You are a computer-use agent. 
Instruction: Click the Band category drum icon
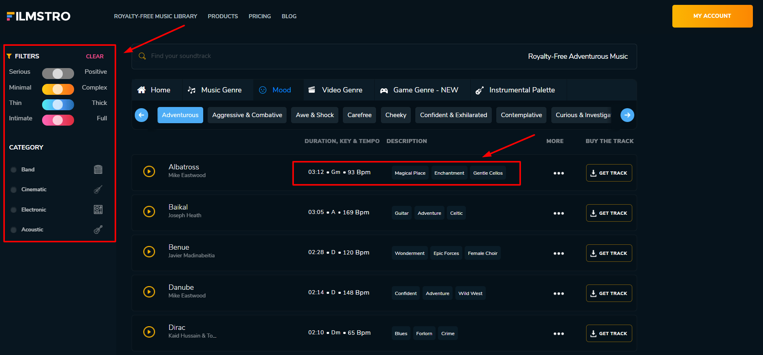(98, 169)
